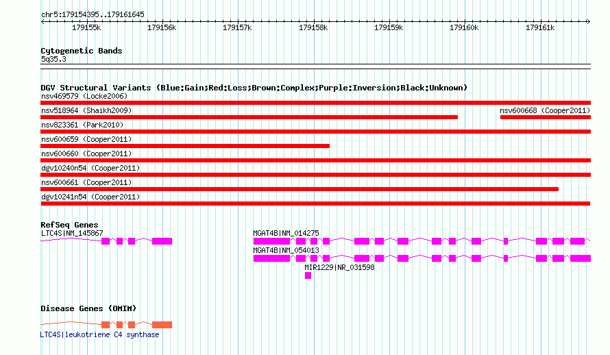
Task: Click the 5q35.3 band label
Action: 53,59
